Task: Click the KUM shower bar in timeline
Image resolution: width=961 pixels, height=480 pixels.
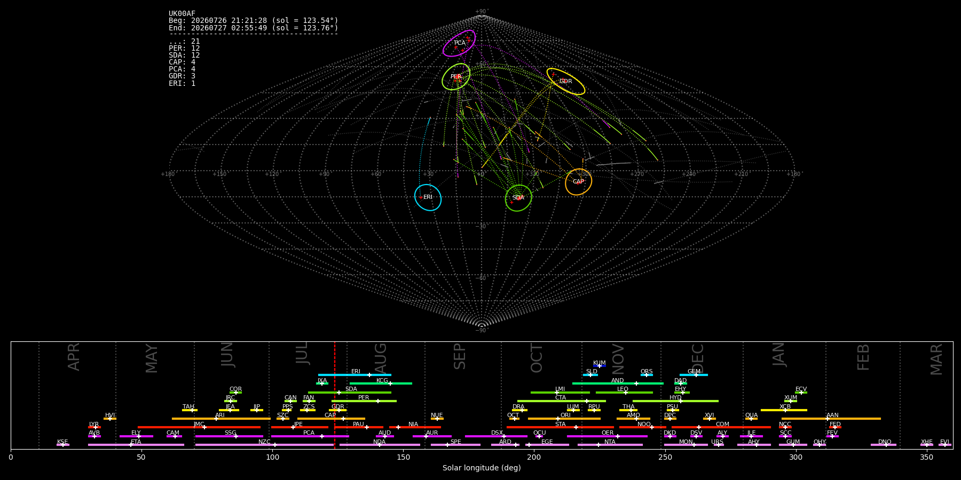Action: (x=600, y=366)
